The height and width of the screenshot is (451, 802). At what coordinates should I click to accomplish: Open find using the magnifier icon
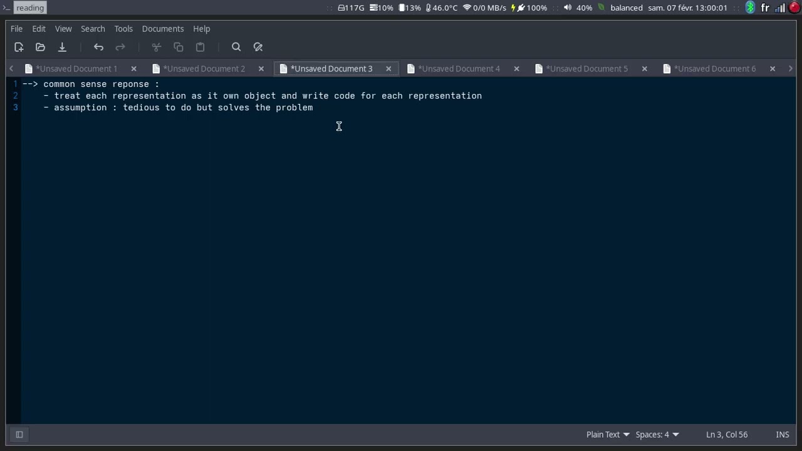coord(236,47)
